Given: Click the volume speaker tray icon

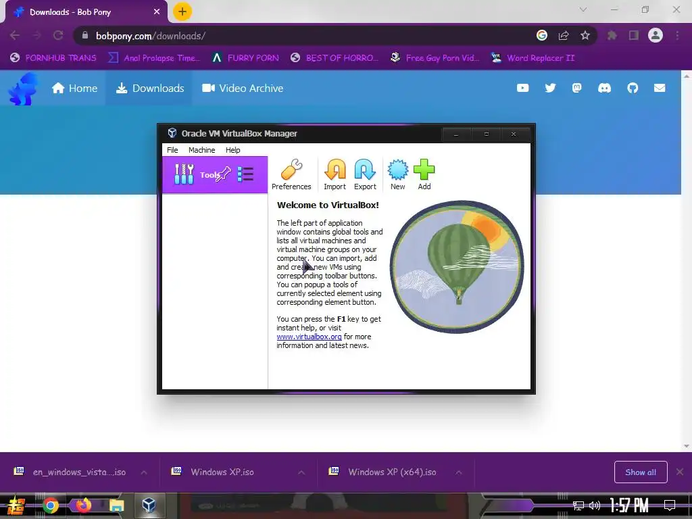Looking at the screenshot, I should coord(595,505).
